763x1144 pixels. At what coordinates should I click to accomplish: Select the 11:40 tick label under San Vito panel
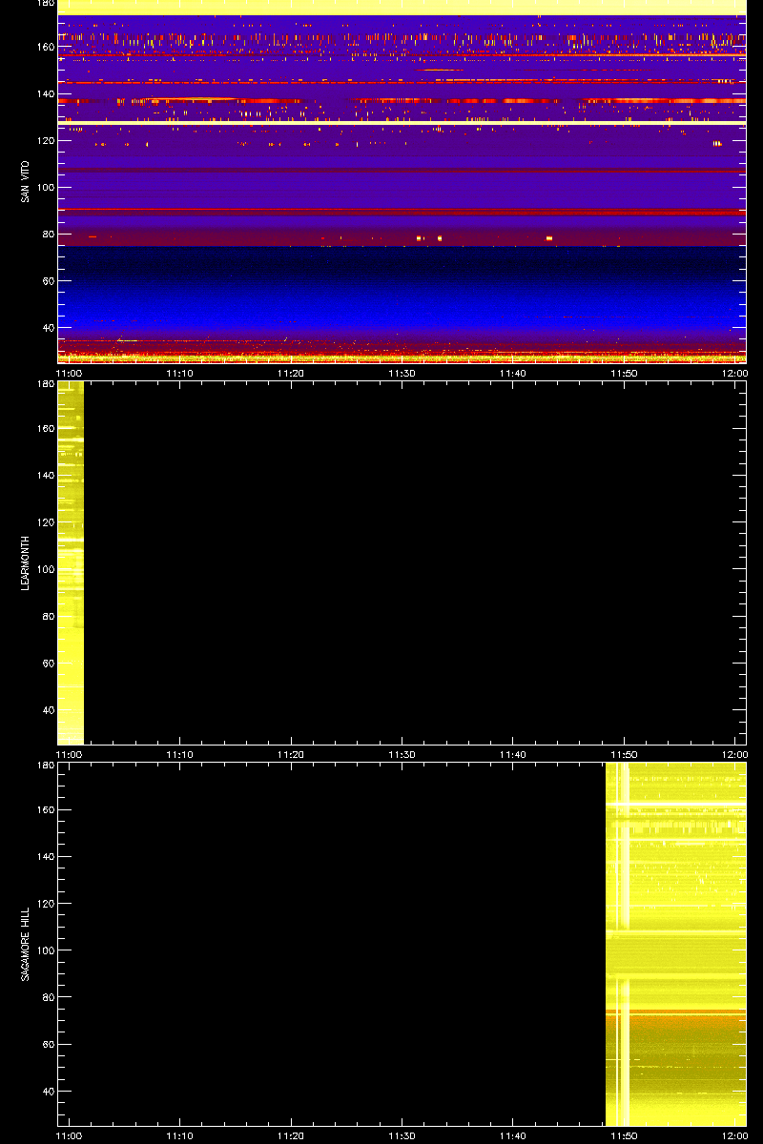coord(513,373)
